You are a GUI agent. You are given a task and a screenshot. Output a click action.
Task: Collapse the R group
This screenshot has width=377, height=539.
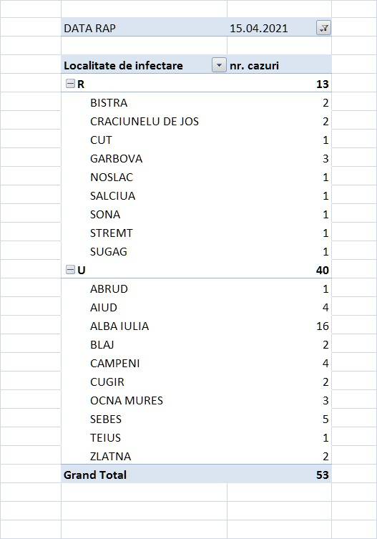tap(70, 84)
